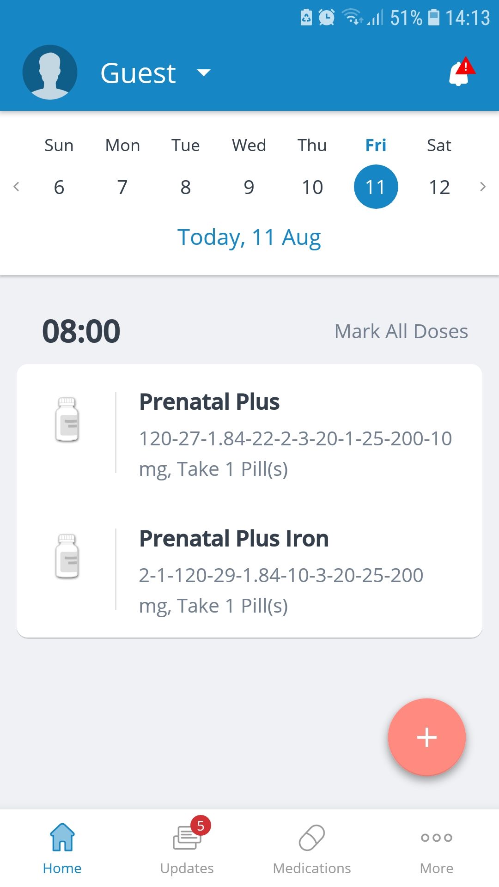Viewport: 499px width, 887px height.
Task: Tap the red add medication plus button
Action: tap(426, 737)
